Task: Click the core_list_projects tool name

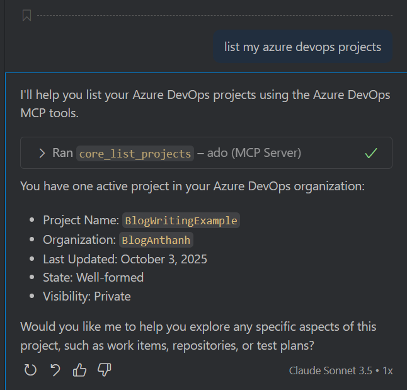Action: (135, 153)
